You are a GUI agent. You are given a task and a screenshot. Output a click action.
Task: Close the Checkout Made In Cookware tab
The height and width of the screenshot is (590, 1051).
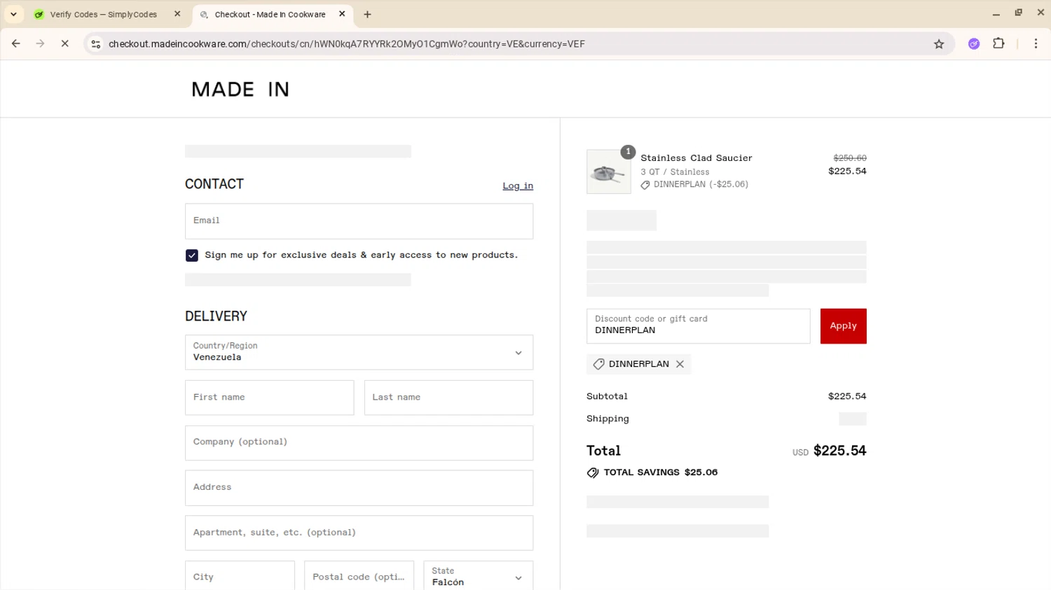tap(342, 14)
